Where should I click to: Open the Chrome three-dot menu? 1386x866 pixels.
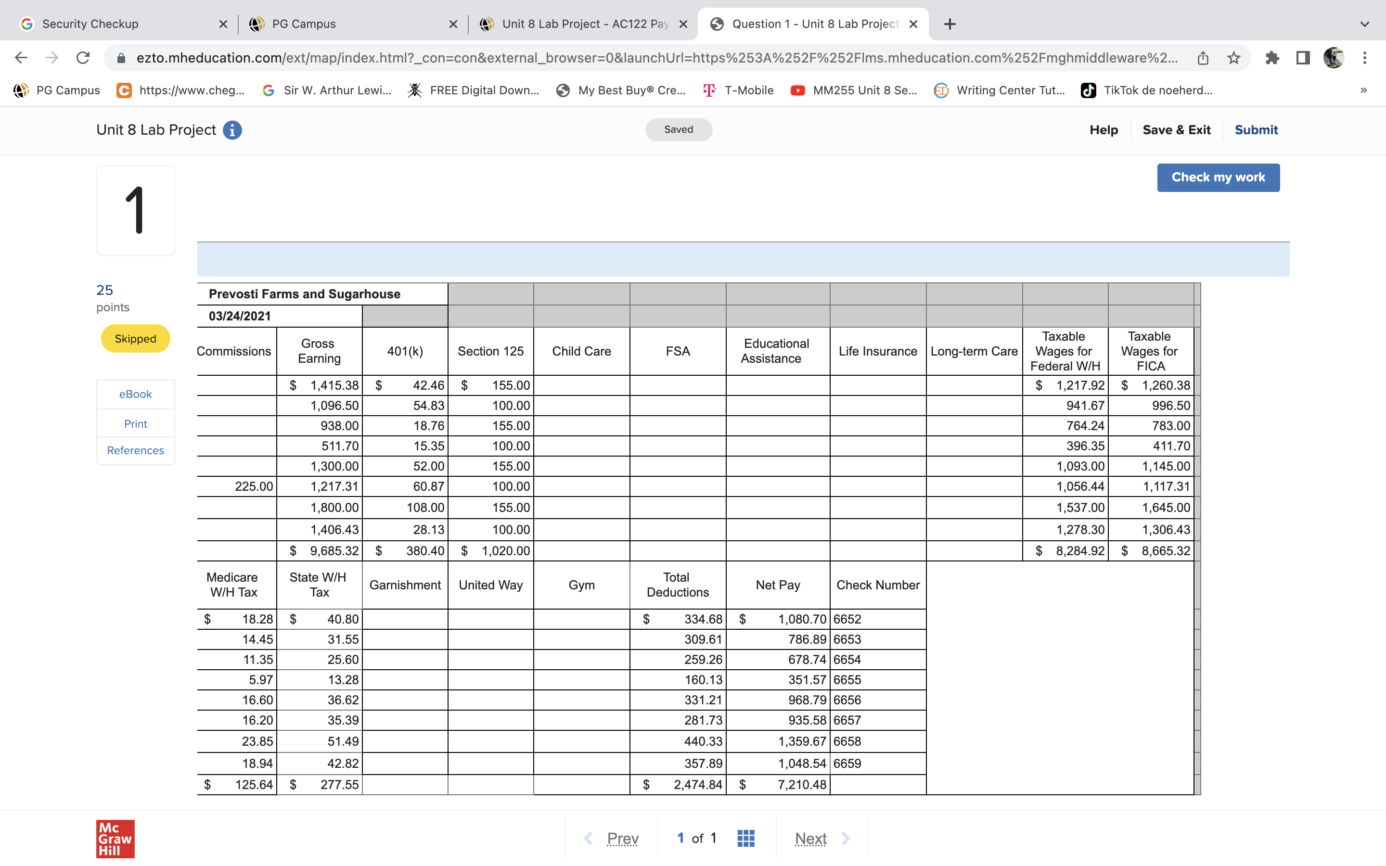pyautogui.click(x=1365, y=58)
